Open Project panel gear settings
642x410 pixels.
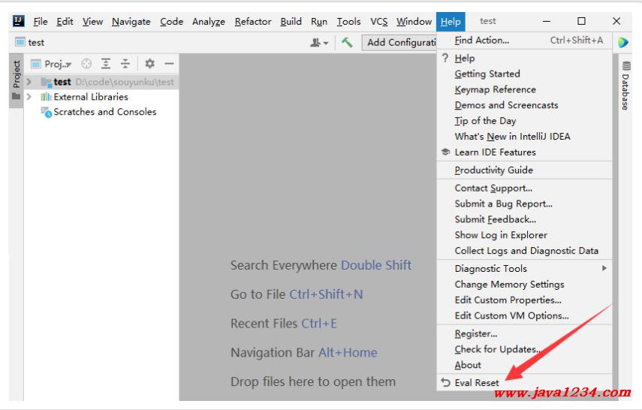(149, 65)
